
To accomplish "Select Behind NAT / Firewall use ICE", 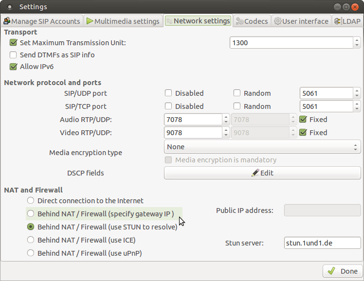I will pyautogui.click(x=31, y=240).
